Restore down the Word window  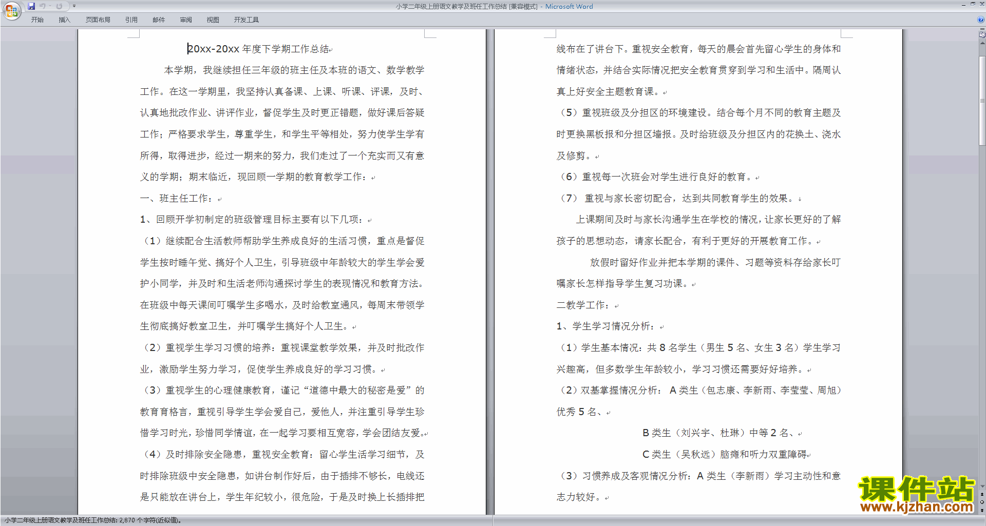[973, 4]
